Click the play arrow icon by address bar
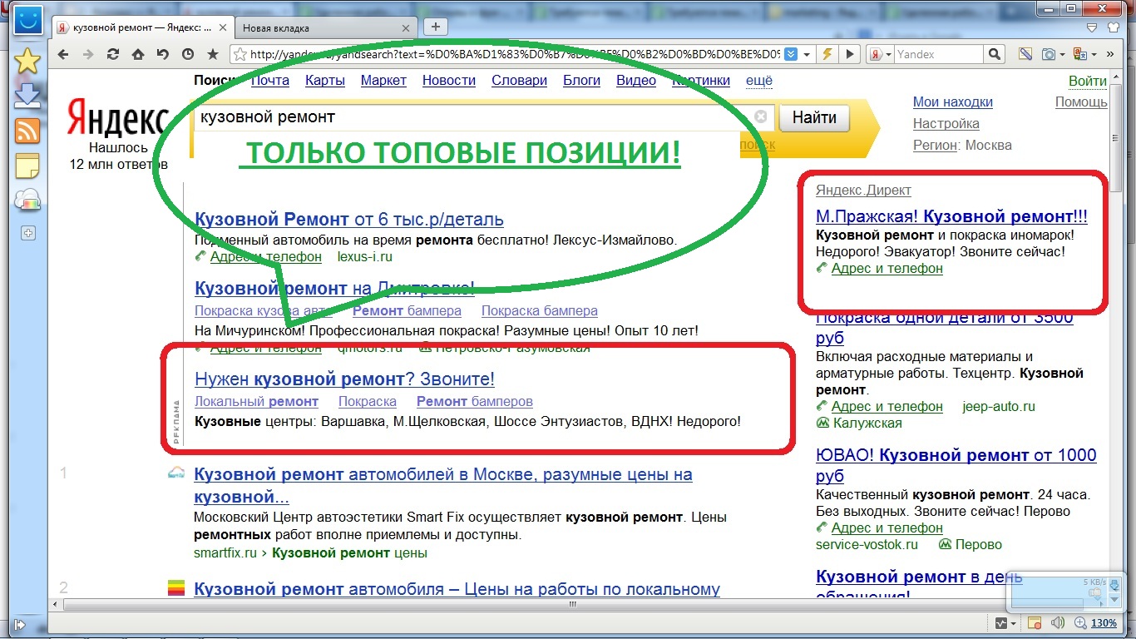 (x=849, y=54)
